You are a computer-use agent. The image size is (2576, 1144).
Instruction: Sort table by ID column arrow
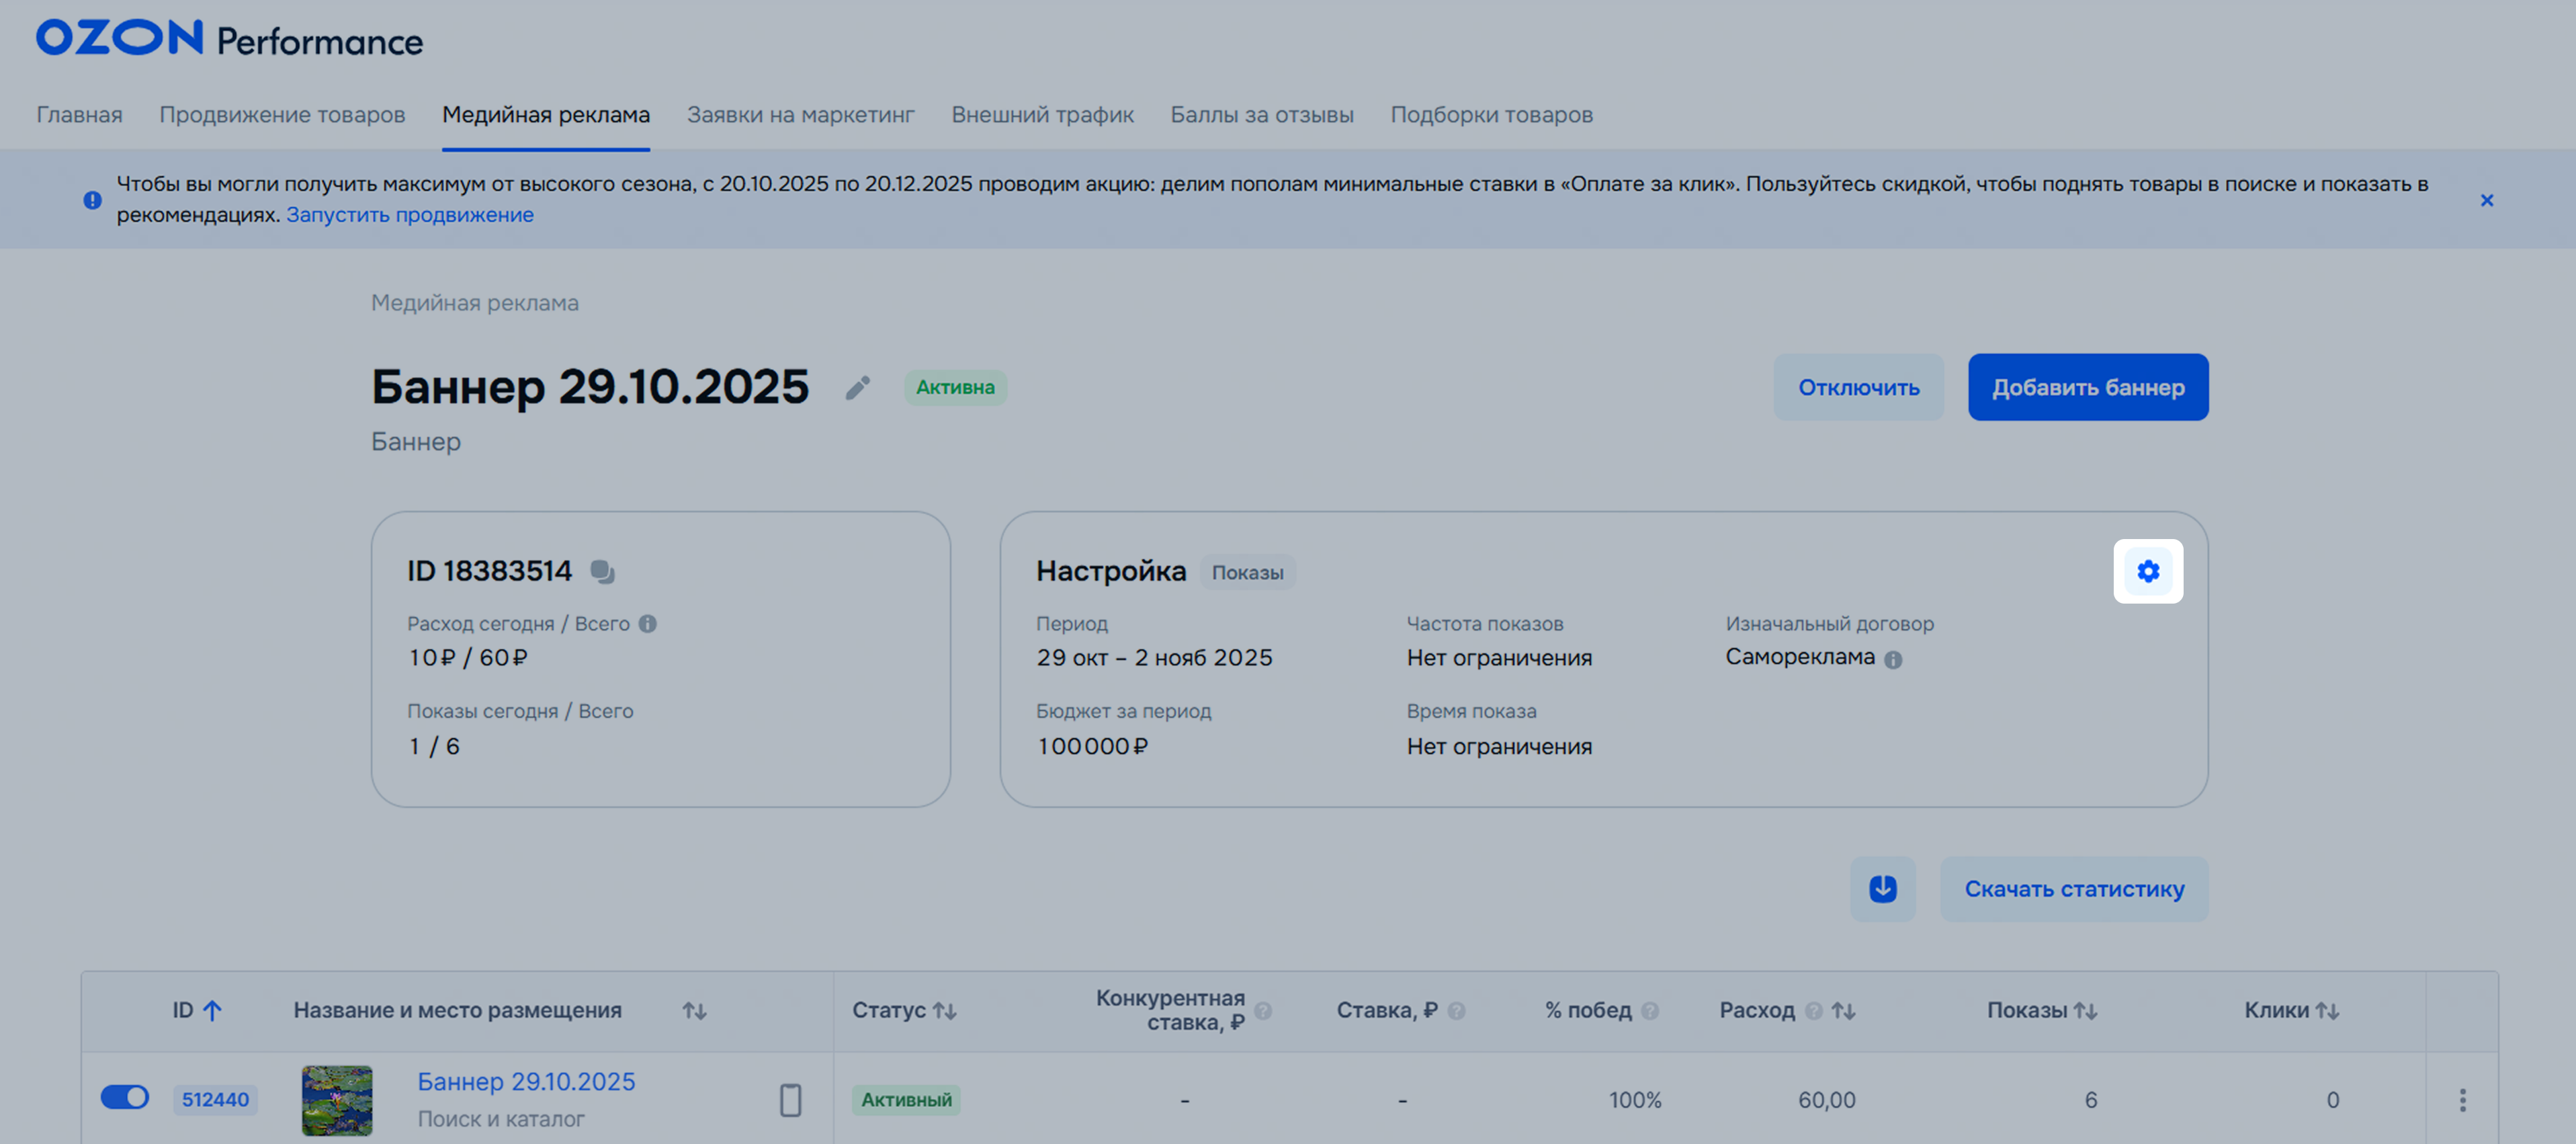point(212,1010)
